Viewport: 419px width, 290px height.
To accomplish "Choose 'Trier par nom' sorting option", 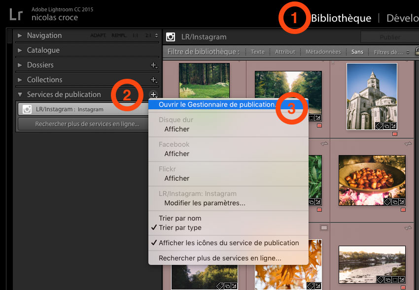I will (x=180, y=218).
